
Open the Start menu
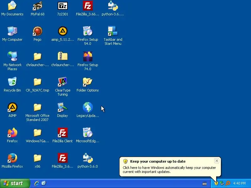coord(15,183)
